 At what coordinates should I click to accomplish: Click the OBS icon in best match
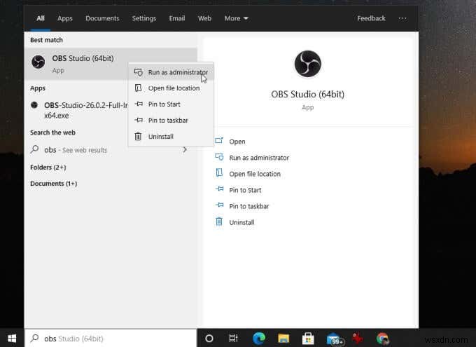[x=38, y=62]
